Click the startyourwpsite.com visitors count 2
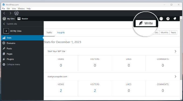Screen dimensions: 183x101 pos(95,90)
